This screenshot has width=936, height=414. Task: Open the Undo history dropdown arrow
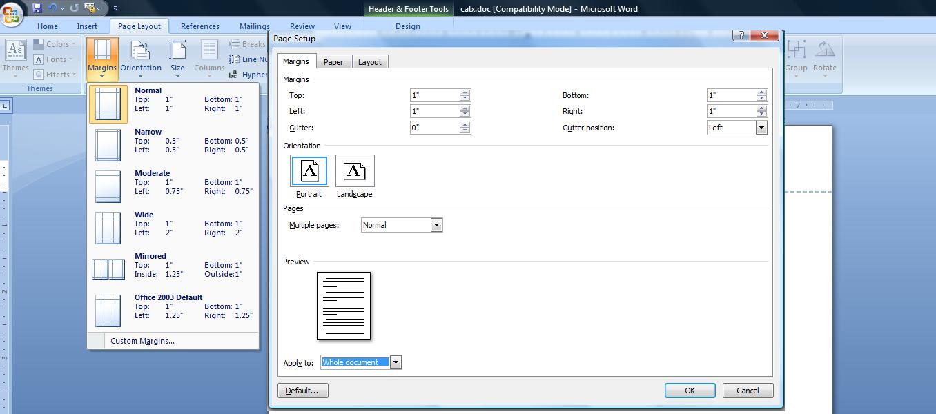(x=62, y=8)
